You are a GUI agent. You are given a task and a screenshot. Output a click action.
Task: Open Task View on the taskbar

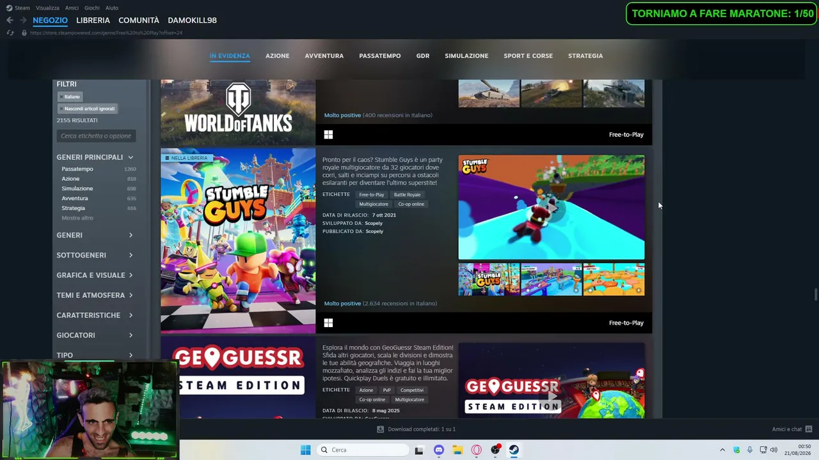pyautogui.click(x=419, y=450)
